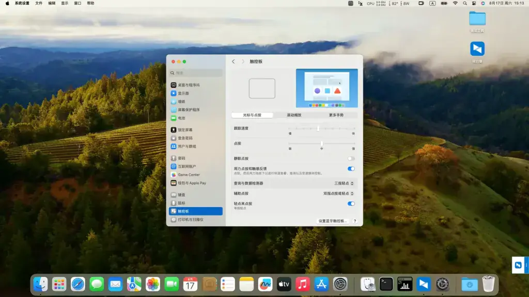This screenshot has width=529, height=297.
Task: Go back with the left chevron button
Action: pos(234,62)
